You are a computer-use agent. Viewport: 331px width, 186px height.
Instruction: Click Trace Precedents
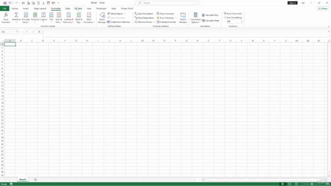144,14
